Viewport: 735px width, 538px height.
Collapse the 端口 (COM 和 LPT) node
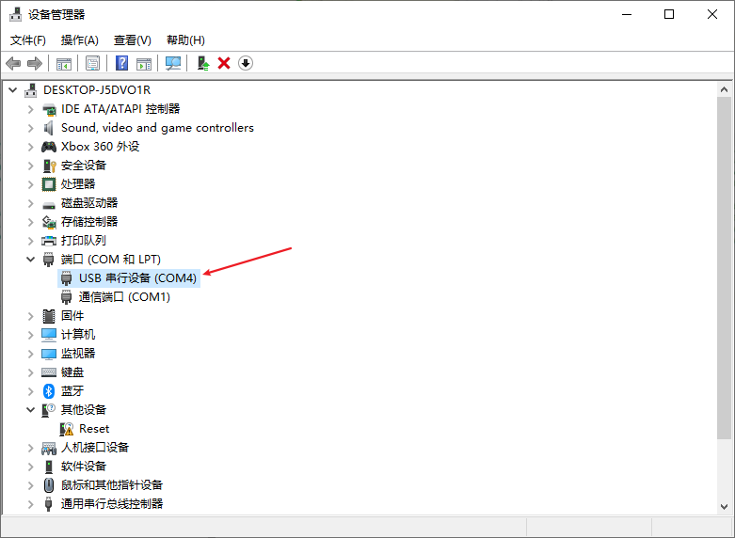(x=31, y=260)
